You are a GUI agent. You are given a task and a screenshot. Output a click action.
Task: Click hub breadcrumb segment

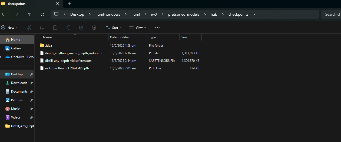pyautogui.click(x=214, y=14)
